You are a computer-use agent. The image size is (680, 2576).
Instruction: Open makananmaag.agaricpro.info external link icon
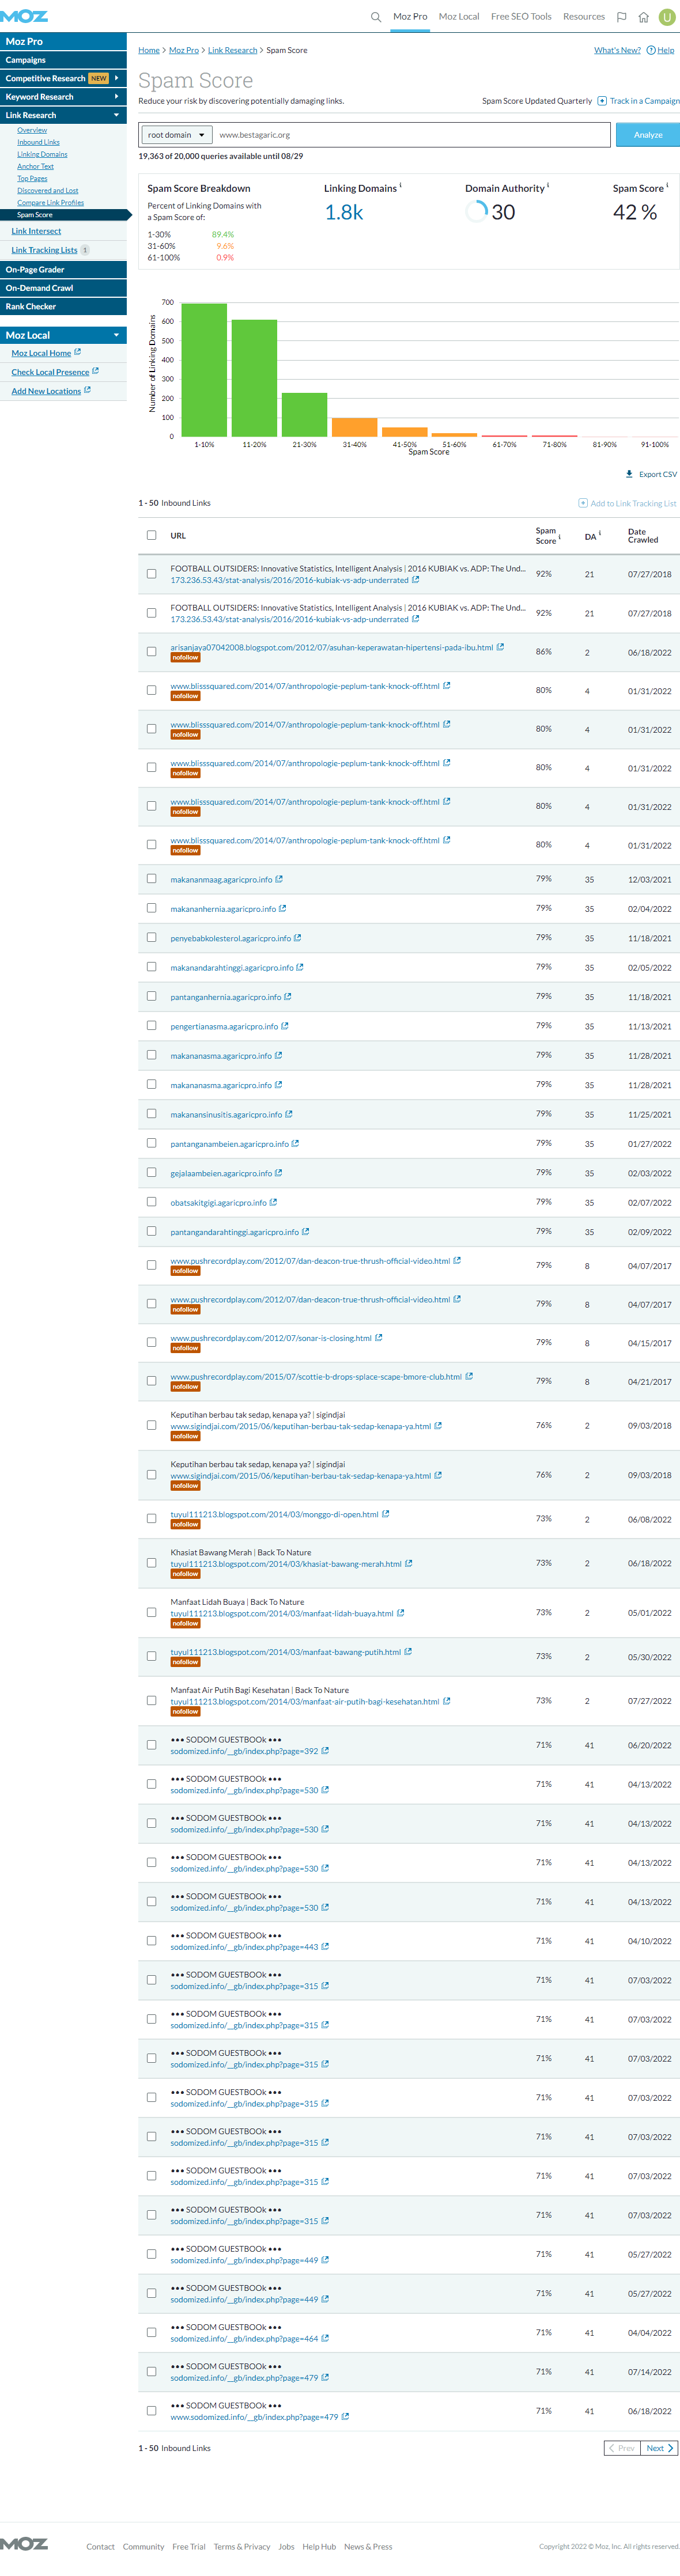point(279,879)
